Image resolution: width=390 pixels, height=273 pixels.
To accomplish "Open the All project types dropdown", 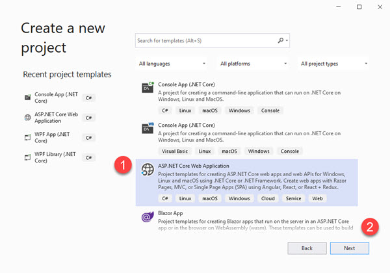I will (334, 64).
